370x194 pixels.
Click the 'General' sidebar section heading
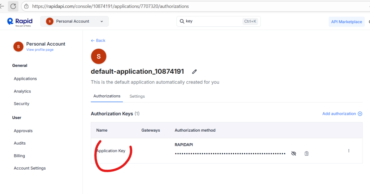coord(20,65)
